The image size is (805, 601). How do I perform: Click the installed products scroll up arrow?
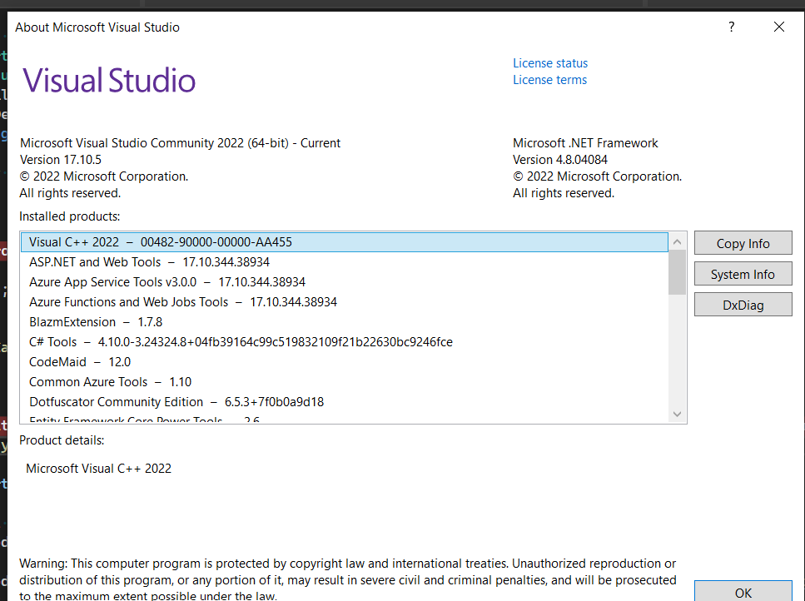[677, 241]
